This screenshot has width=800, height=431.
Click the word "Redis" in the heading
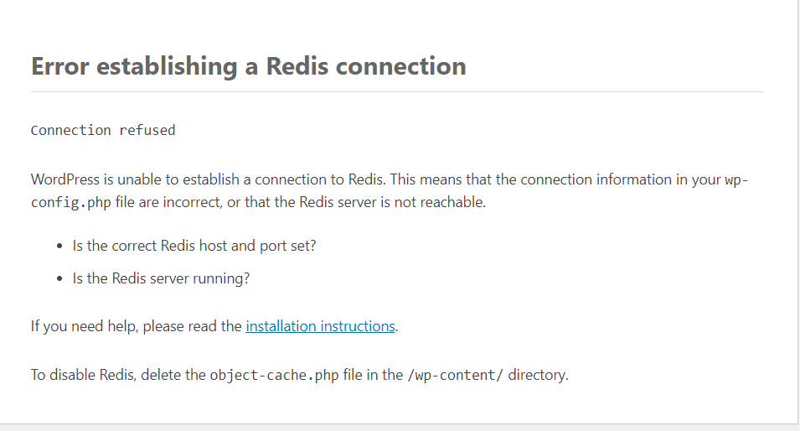(x=297, y=66)
